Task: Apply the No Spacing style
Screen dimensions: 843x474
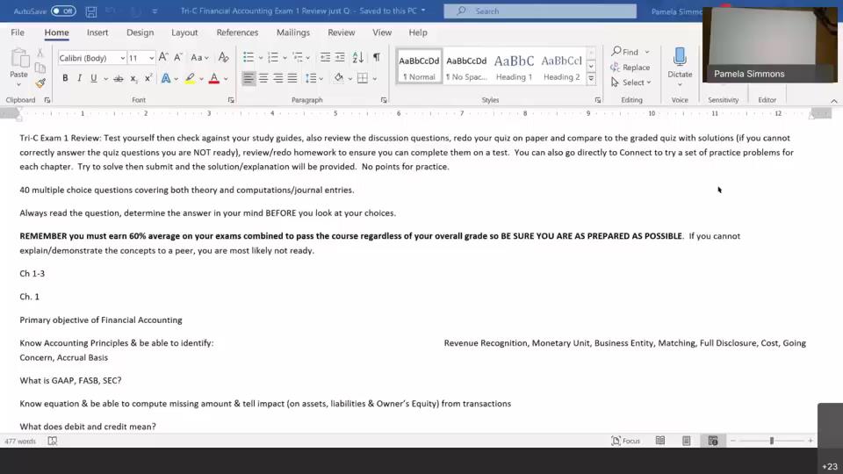Action: (466, 67)
